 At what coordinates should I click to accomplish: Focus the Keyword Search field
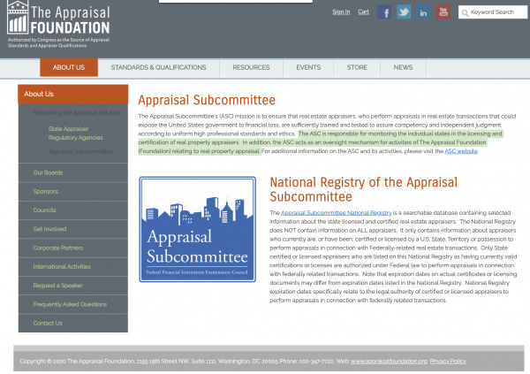tap(493, 12)
